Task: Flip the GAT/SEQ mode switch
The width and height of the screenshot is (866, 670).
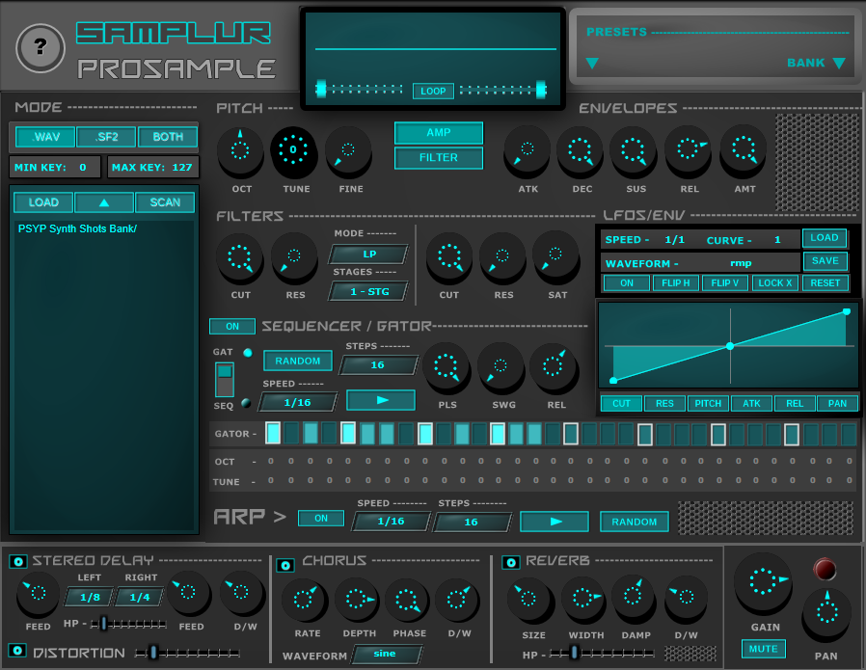Action: [x=225, y=379]
